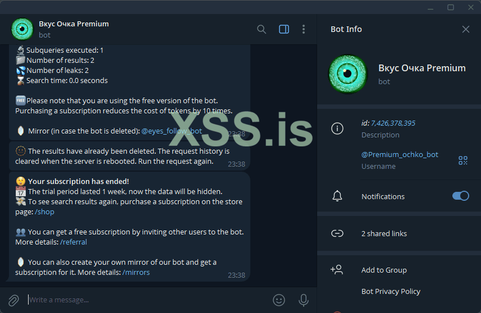Click the bot avatar in the chat header
Viewport: 481px width, 313px height.
click(x=22, y=29)
